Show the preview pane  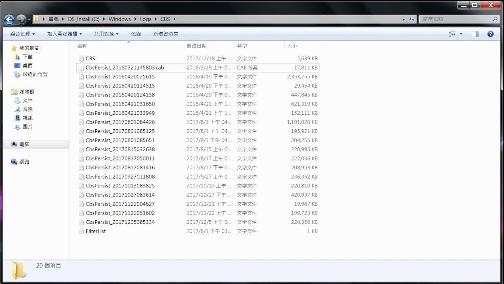[475, 34]
